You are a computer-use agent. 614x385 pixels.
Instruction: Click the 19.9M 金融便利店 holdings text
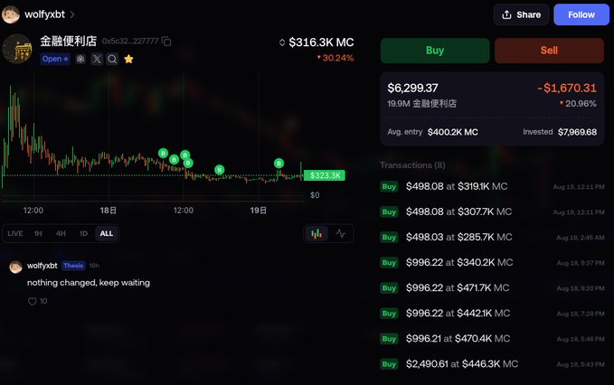(421, 104)
